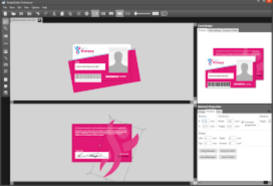
Task: Click the Y position input field
Action: pyautogui.click(x=205, y=126)
